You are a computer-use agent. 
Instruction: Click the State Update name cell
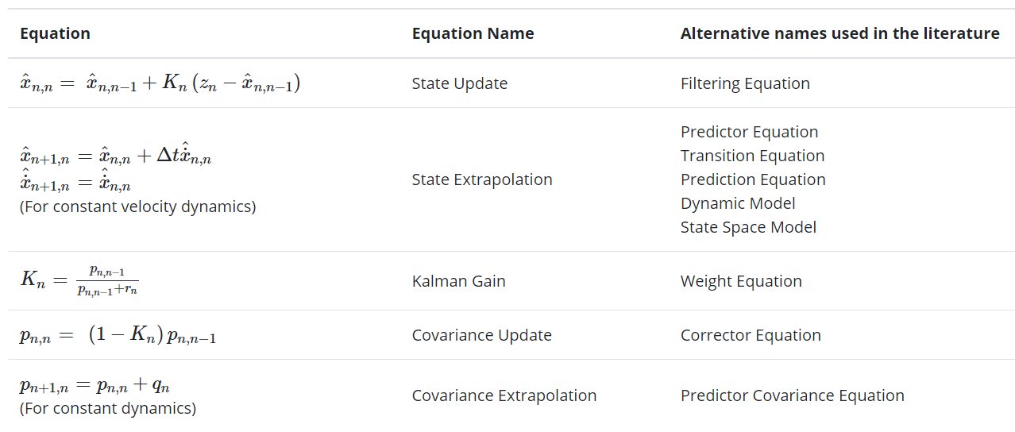[460, 83]
